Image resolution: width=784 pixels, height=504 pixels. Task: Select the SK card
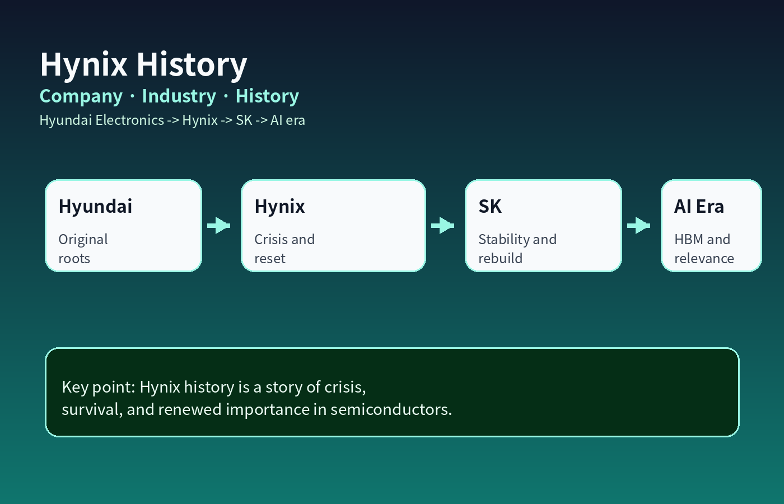tap(543, 226)
